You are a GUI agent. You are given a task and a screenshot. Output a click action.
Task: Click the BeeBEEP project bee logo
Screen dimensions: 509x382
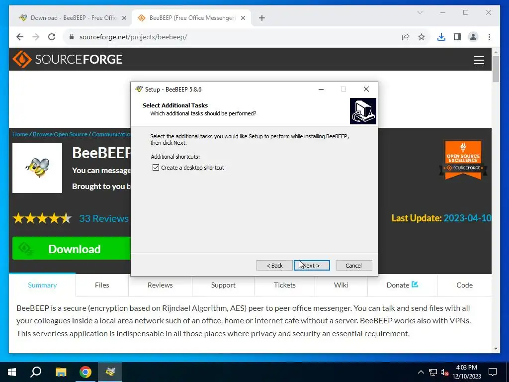coord(37,168)
